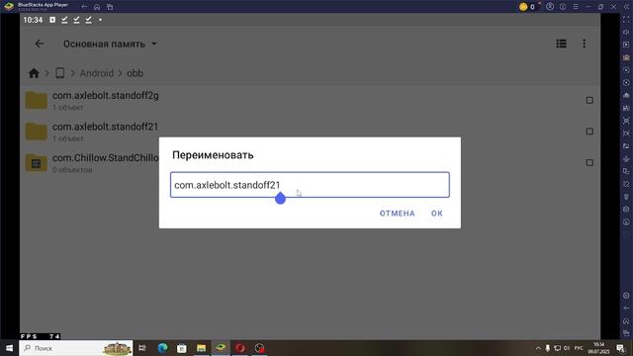Click the BlueStacks volume icon in sidebar

pyautogui.click(x=626, y=33)
